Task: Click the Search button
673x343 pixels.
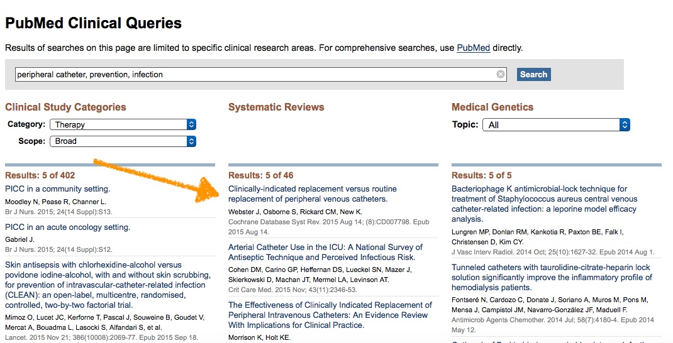Action: (533, 74)
